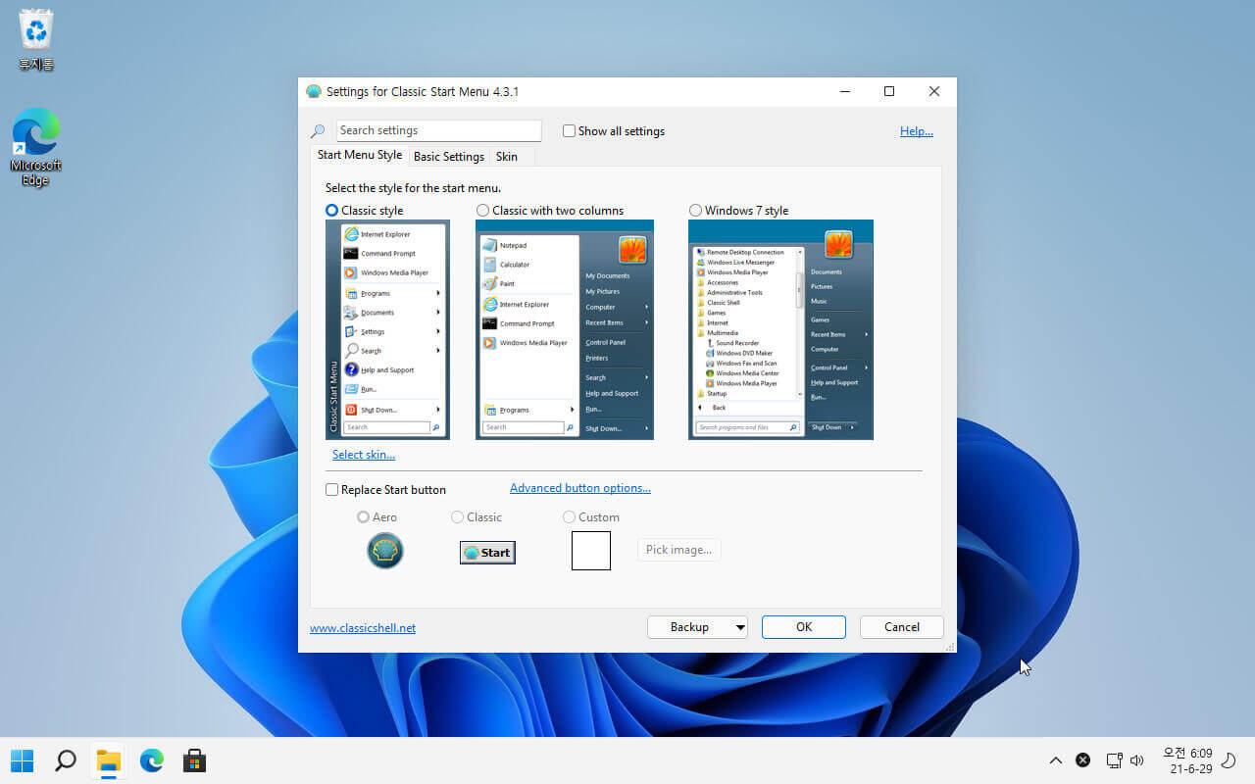Open the Backup dropdown button
This screenshot has width=1255, height=784.
coord(698,627)
